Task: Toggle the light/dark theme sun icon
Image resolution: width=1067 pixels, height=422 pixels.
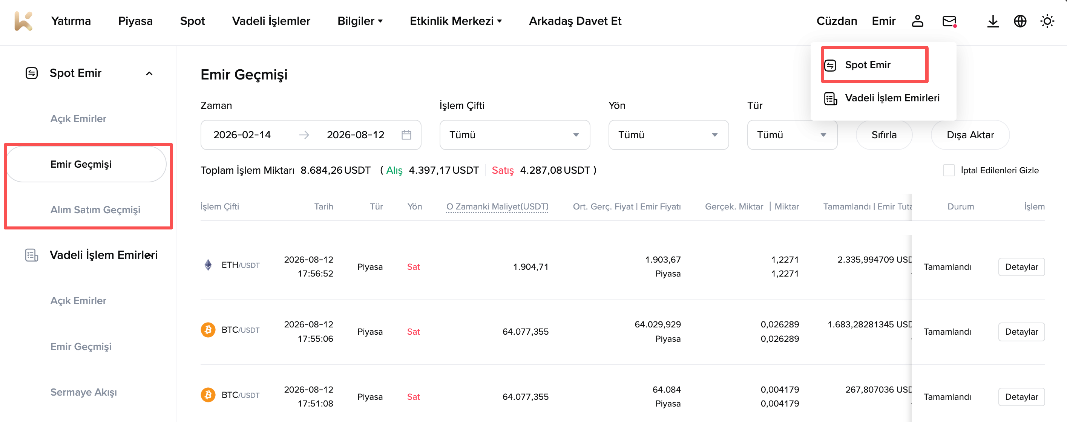Action: click(x=1047, y=21)
